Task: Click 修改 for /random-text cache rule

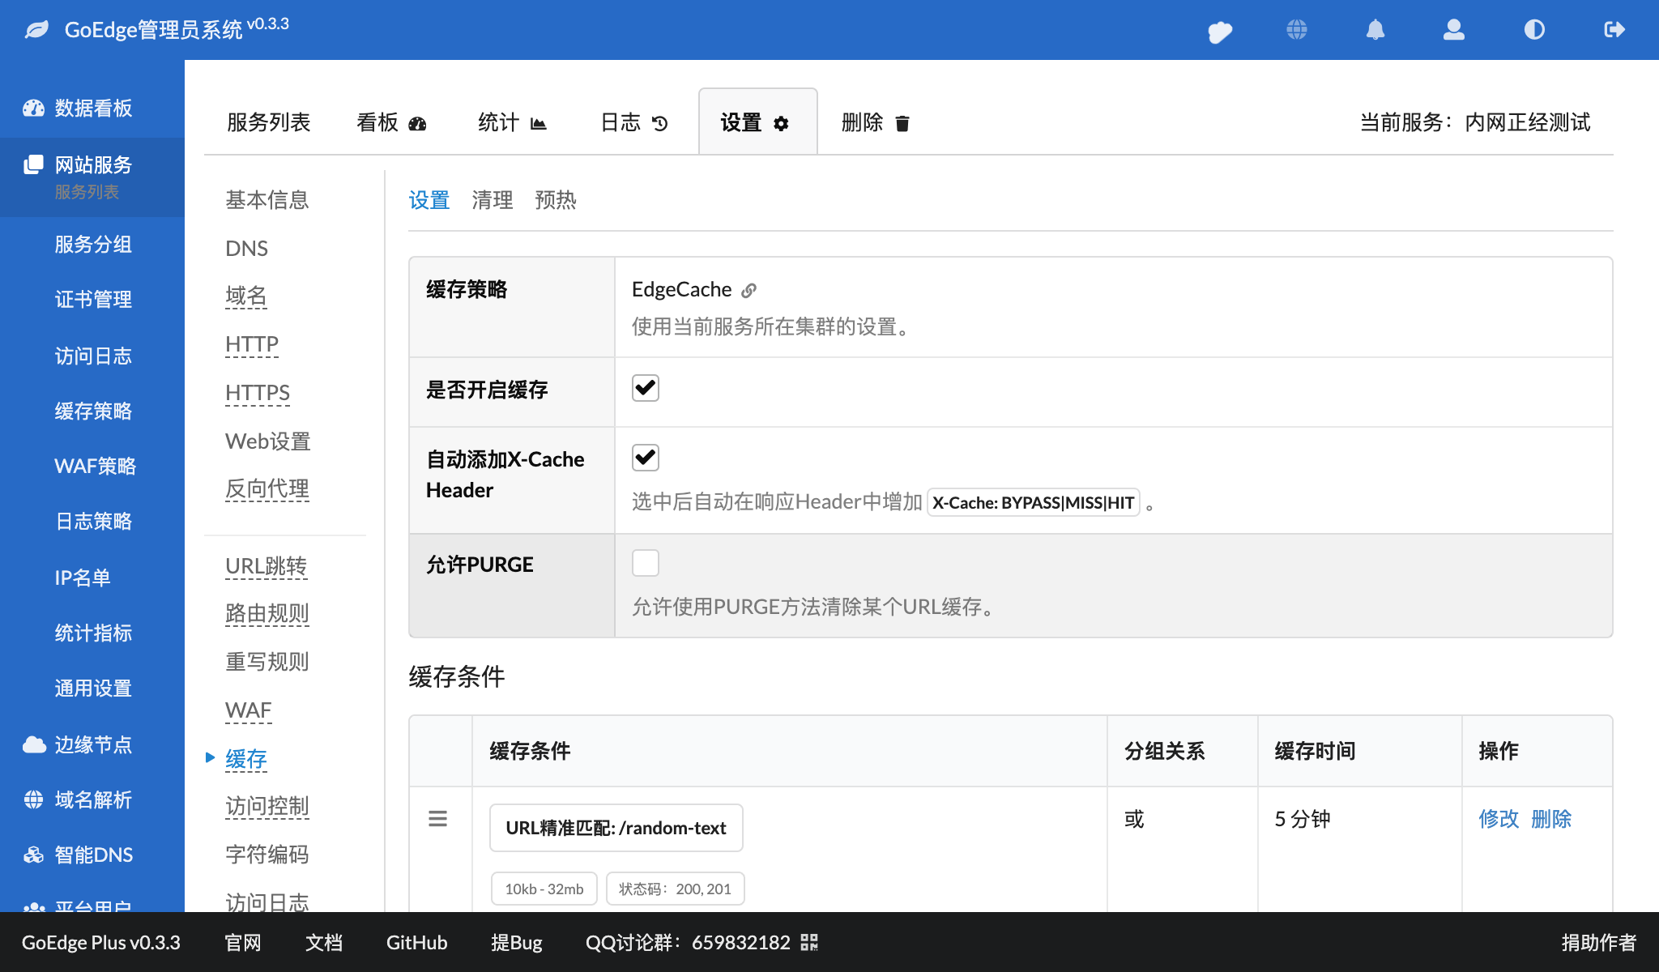Action: 1499,819
